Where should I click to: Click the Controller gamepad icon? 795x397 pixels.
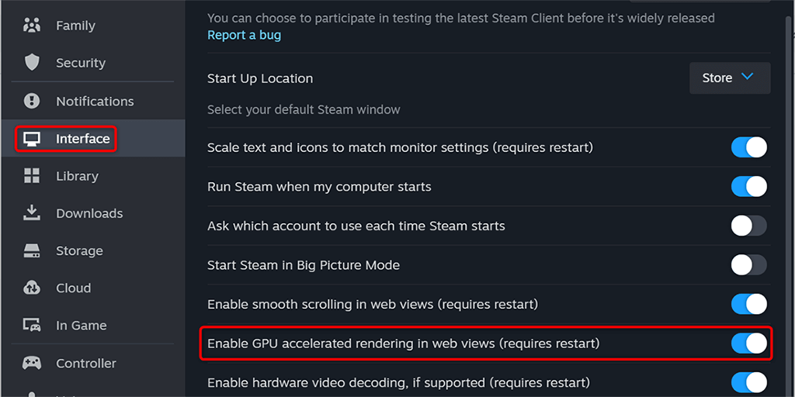(x=32, y=363)
